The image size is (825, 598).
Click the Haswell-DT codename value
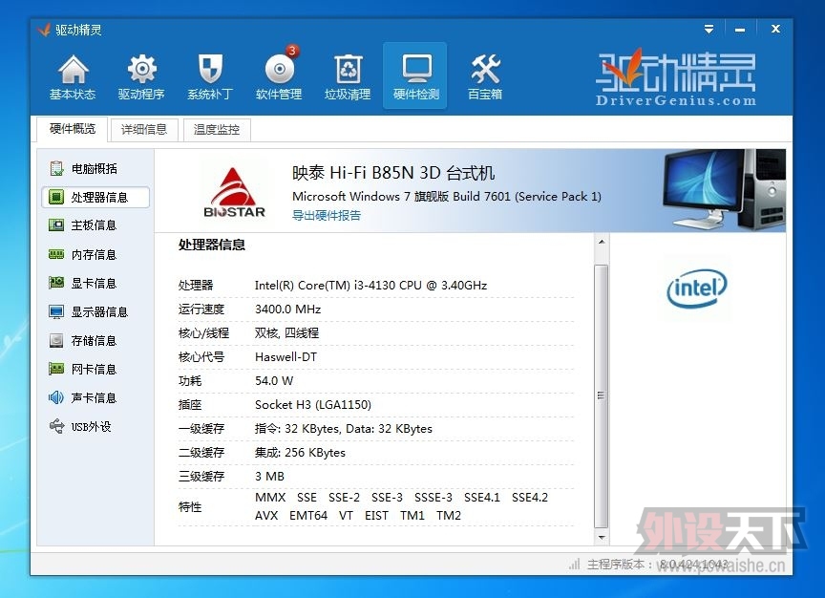[286, 357]
